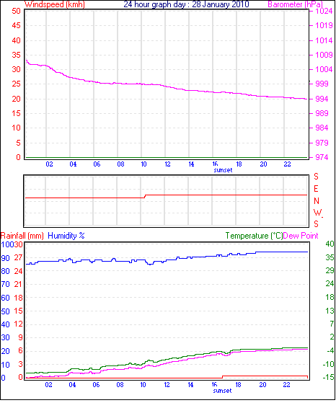Click the 979 barometer scale value
336x408 pixels.
tap(322, 143)
